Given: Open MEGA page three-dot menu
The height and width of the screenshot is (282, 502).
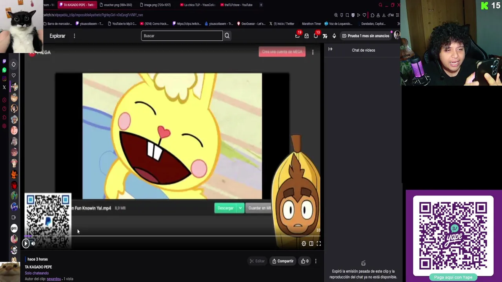Looking at the screenshot, I should tap(313, 52).
